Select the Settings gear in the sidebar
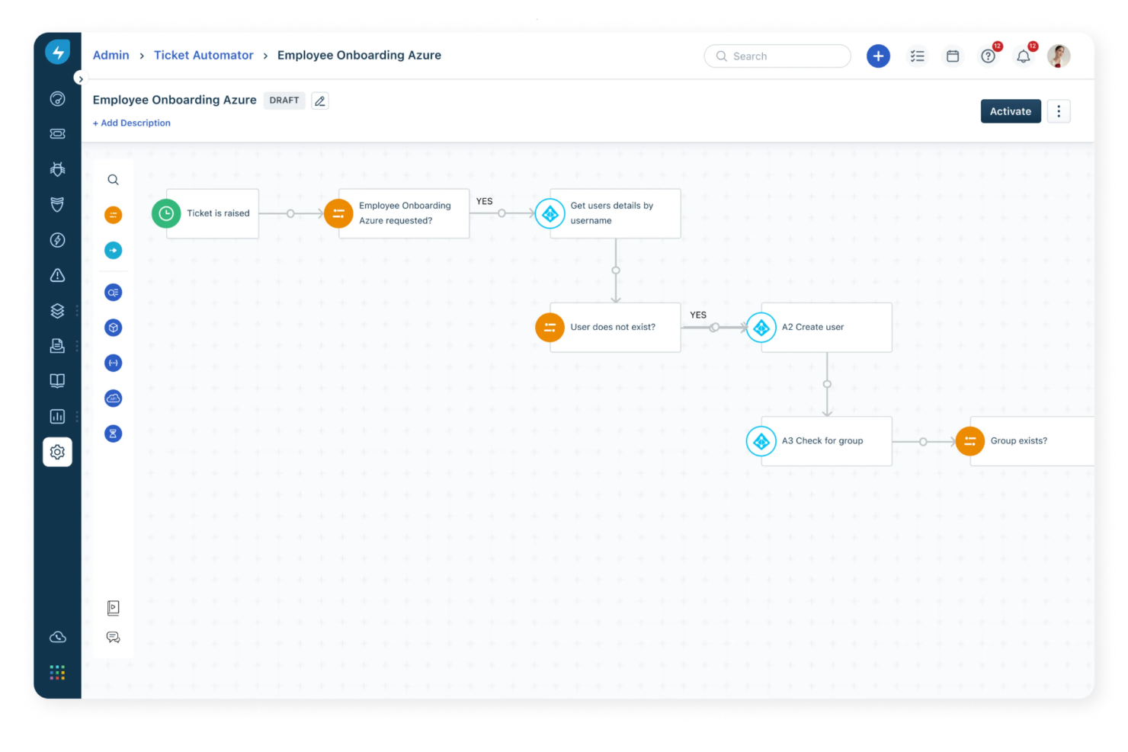 [x=57, y=451]
